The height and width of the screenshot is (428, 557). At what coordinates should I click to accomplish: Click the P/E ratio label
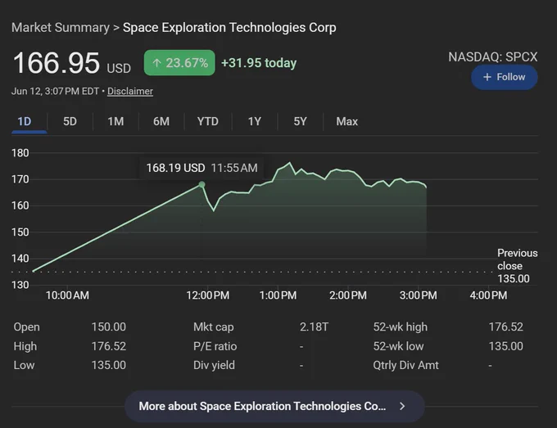point(215,346)
